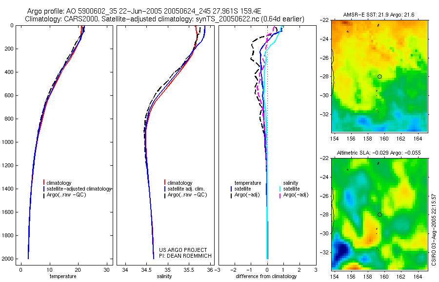Viewport: 439px width, 282px height.
Task: Click the dark blue SLA minimum near 155E
Action: pyautogui.click(x=341, y=250)
